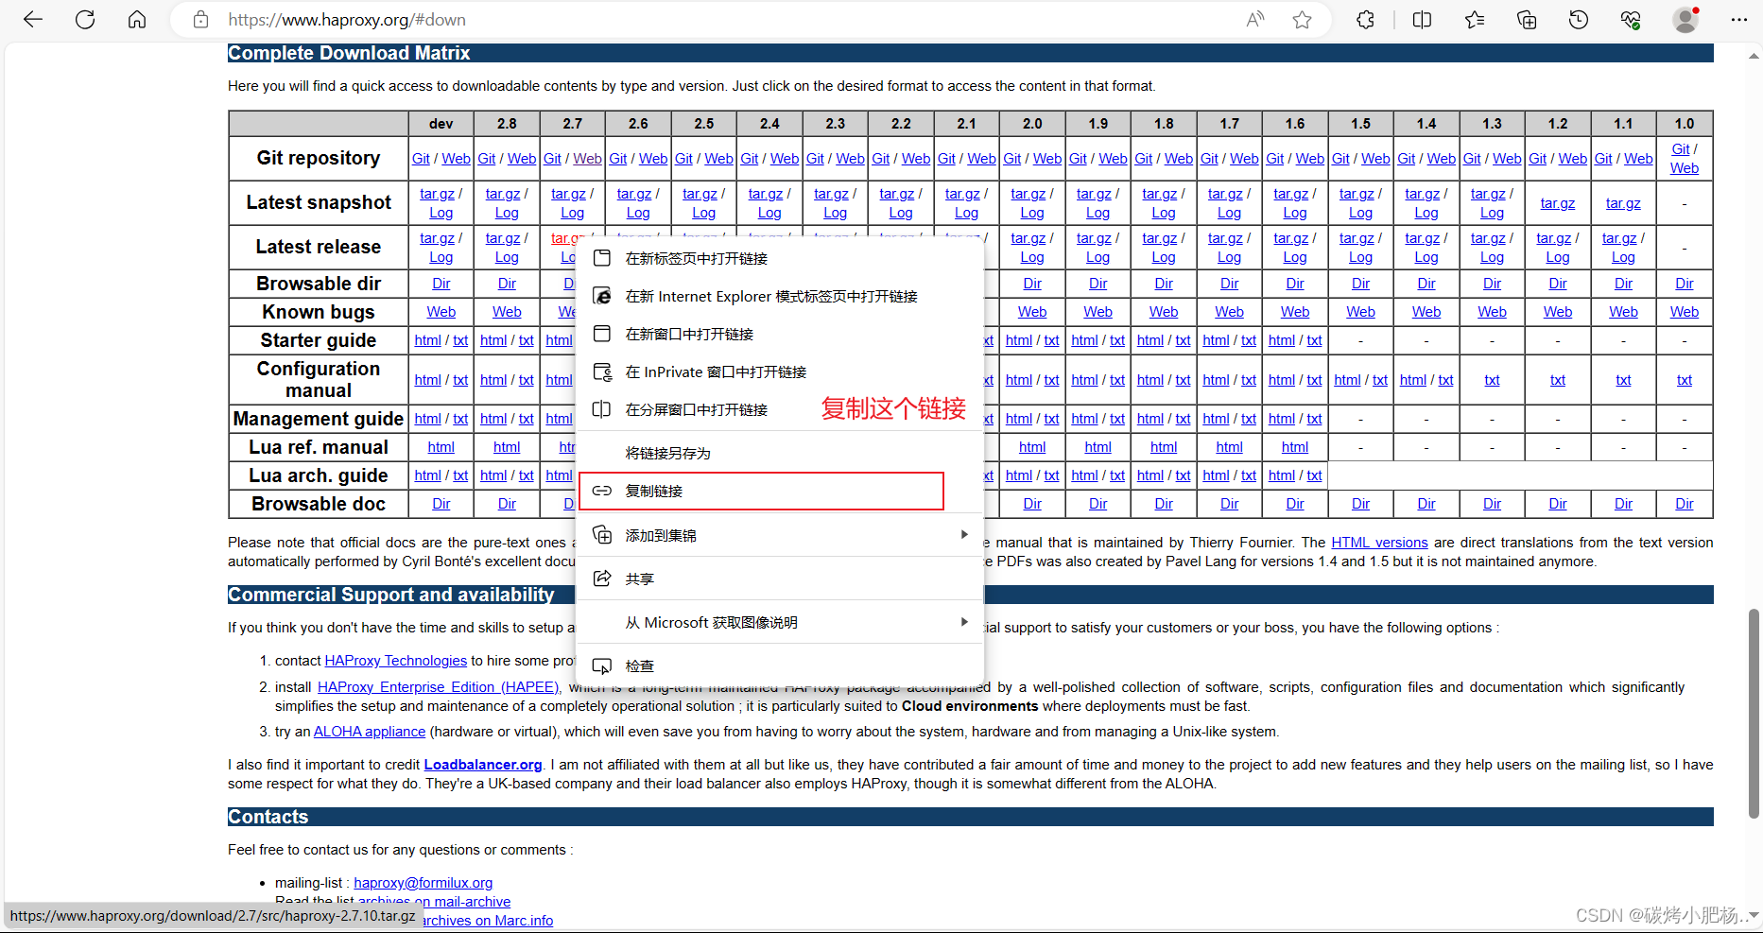Open the user profile avatar
The width and height of the screenshot is (1763, 933).
[x=1685, y=19]
